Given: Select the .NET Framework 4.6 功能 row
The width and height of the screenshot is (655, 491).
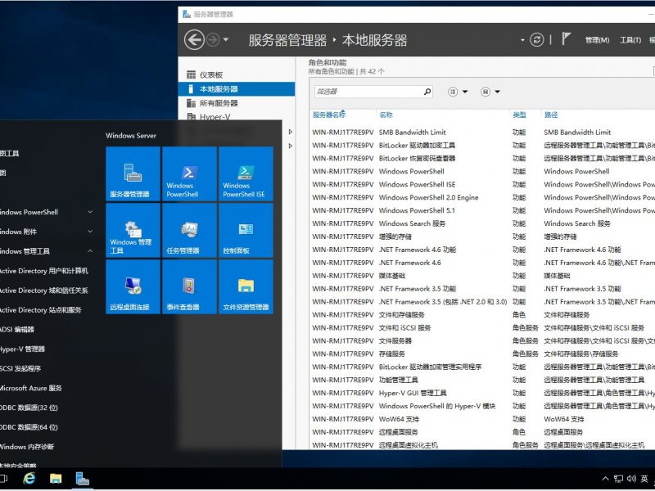Looking at the screenshot, I should (x=482, y=250).
